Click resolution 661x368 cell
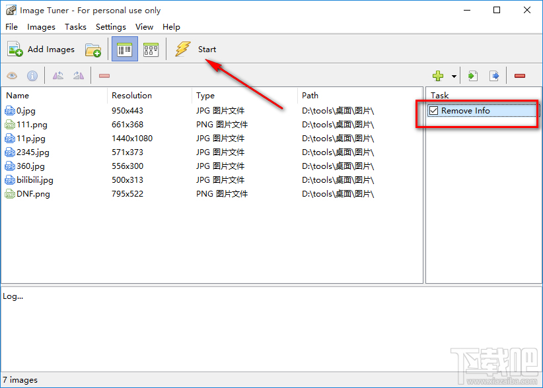The image size is (543, 388). click(127, 125)
